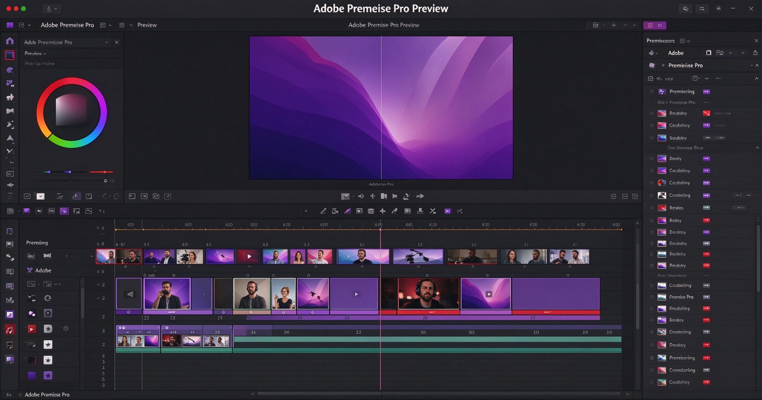Select the bowtie transition tool in left sidebar
Screen dimensions: 762x400
coord(10,111)
